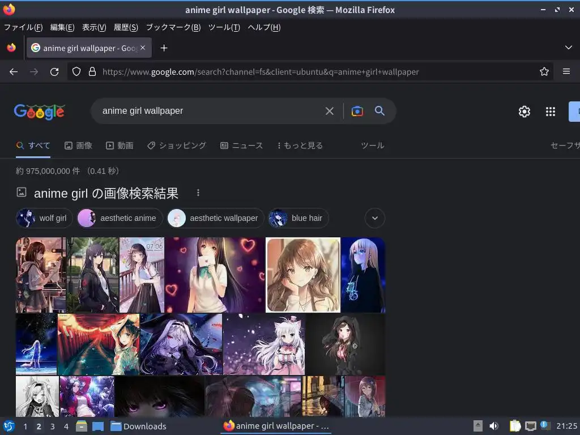Open Downloads window from taskbar
The width and height of the screenshot is (580, 435).
click(138, 426)
